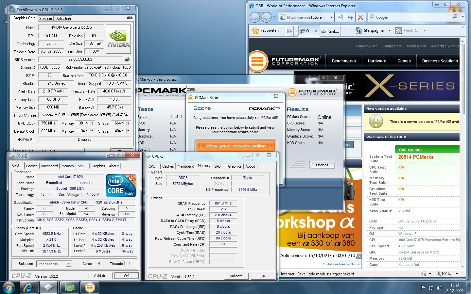Open the Mainboard tab in the right CPU-Z window
Viewport: 471px width, 294px height.
pos(186,166)
